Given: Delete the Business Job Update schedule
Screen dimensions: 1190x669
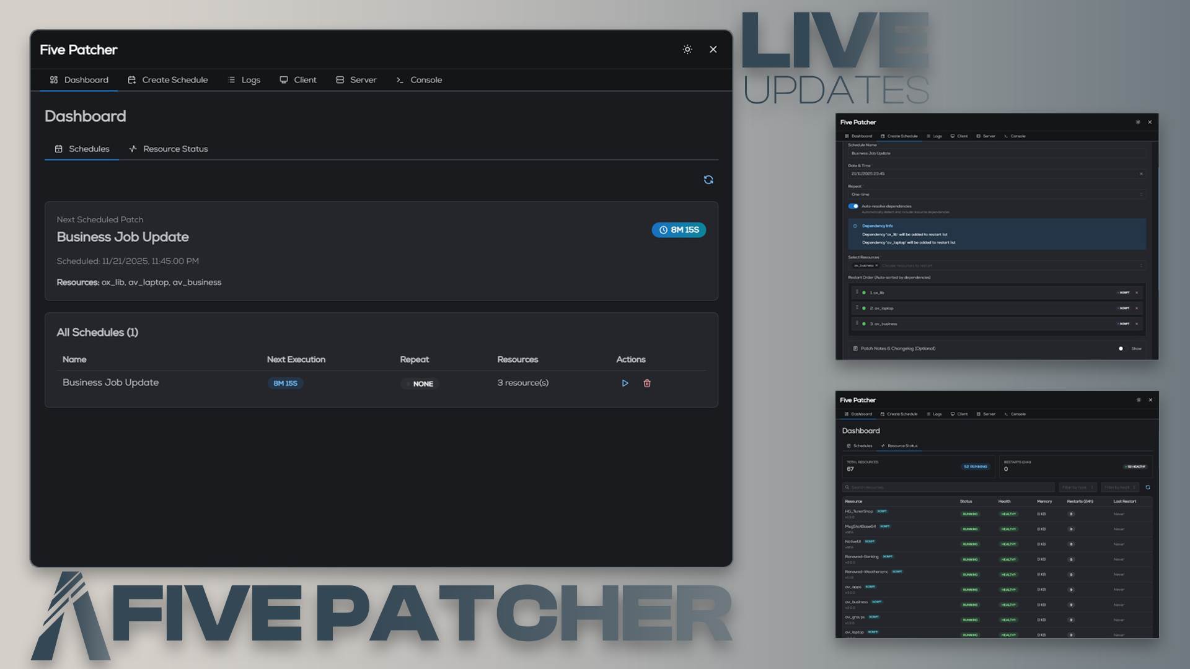Looking at the screenshot, I should (x=647, y=383).
